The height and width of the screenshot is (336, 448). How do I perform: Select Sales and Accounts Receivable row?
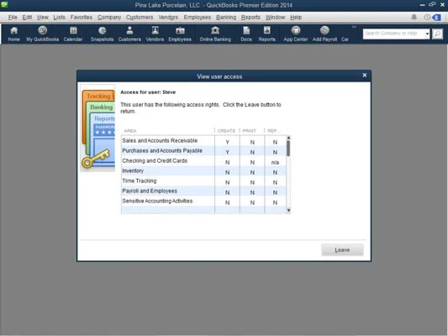(203, 141)
